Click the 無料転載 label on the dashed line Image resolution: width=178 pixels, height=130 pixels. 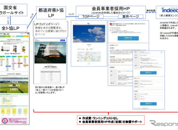click(151, 11)
